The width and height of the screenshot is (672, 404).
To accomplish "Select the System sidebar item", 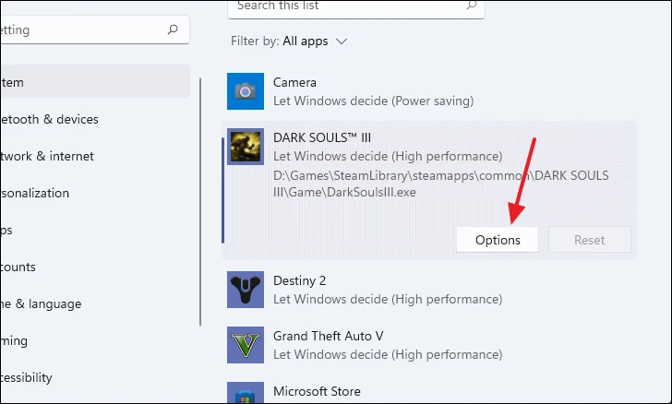I will (95, 82).
